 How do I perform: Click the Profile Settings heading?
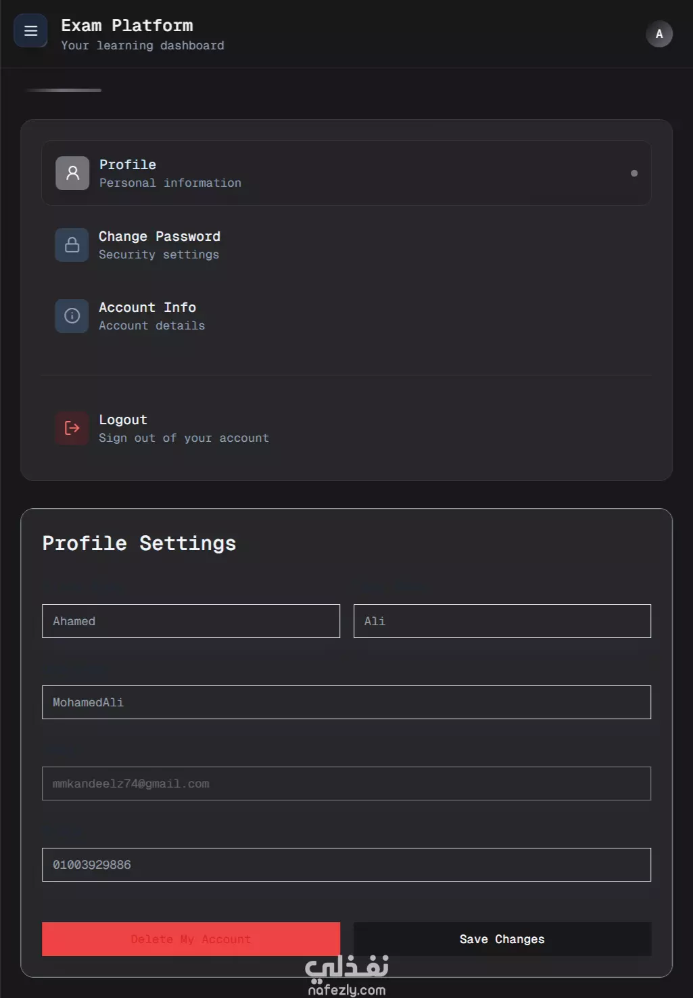pos(139,543)
